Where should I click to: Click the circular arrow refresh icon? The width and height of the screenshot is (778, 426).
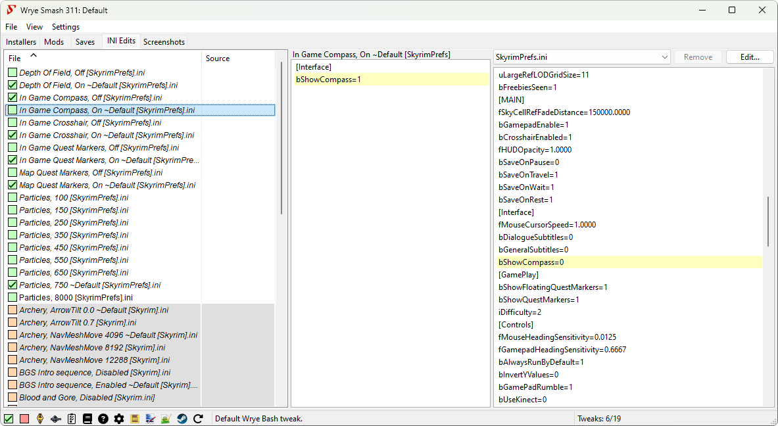[198, 419]
